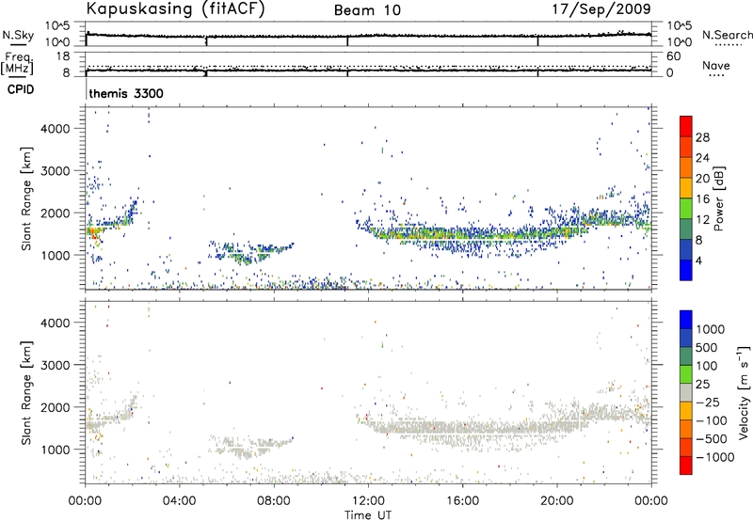753x521 pixels.
Task: Click the blue top segment of Velocity colorbar
Action: coord(686,320)
